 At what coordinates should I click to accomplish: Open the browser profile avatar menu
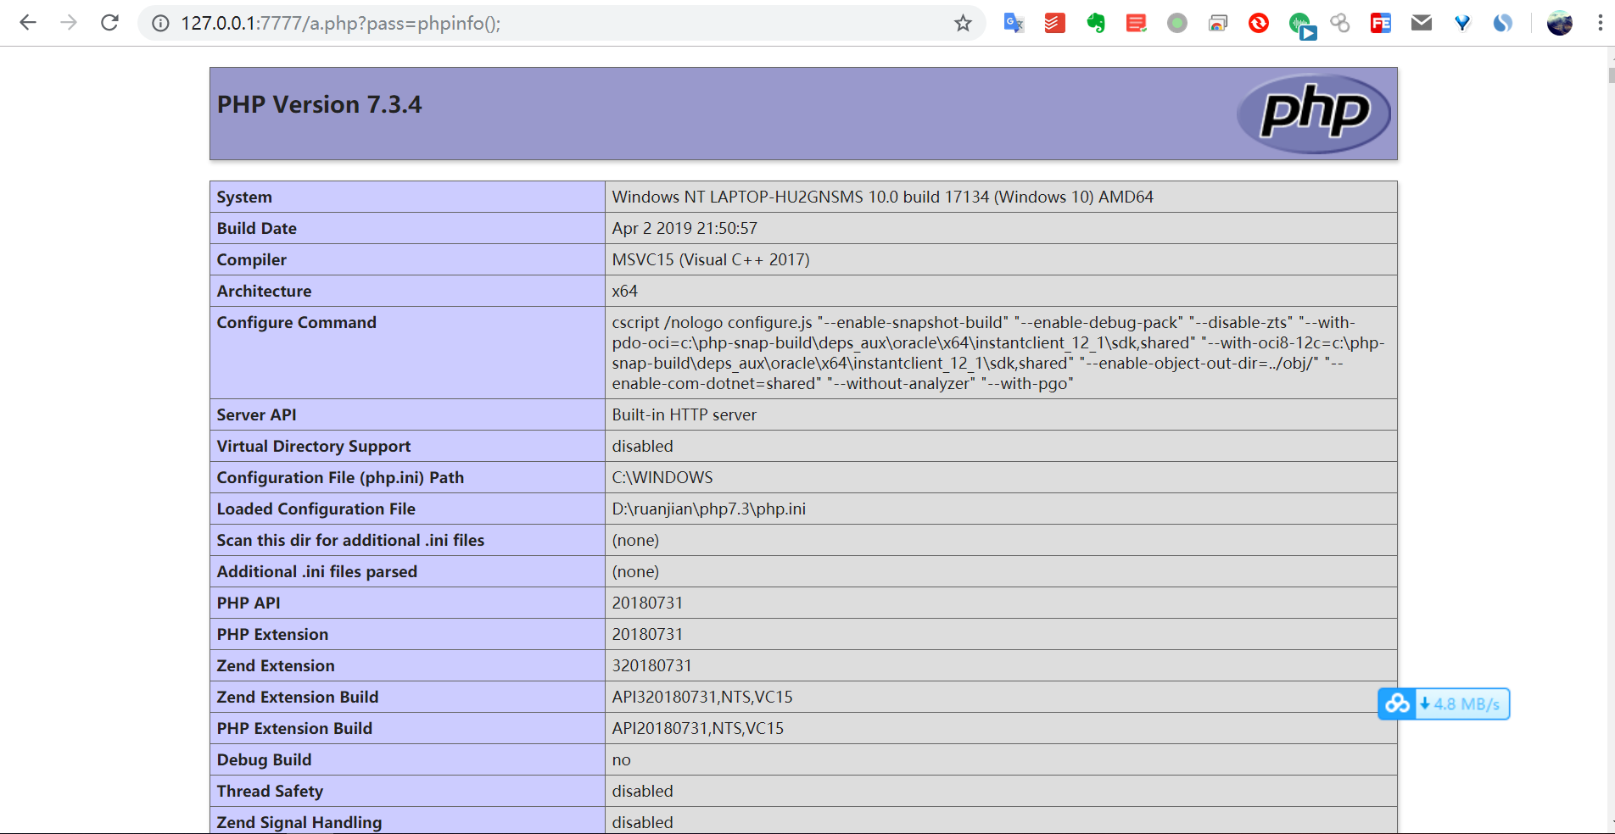(1559, 23)
